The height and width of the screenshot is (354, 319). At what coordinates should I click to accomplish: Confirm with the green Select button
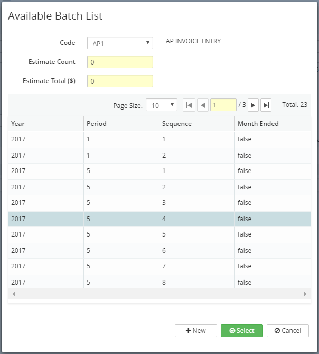click(x=241, y=331)
